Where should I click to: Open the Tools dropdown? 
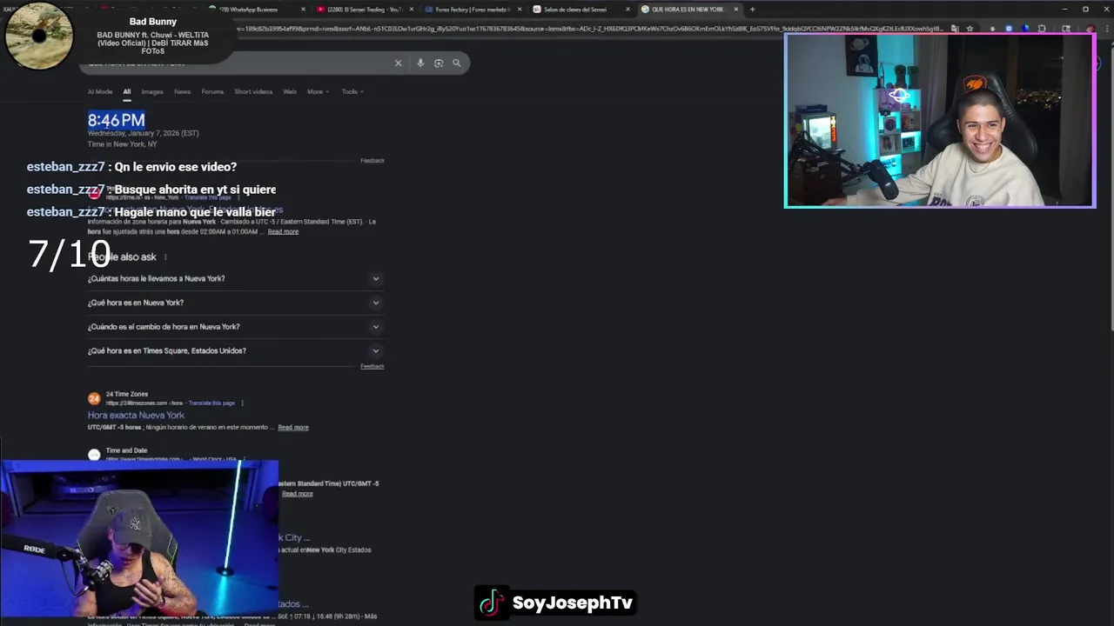click(352, 91)
